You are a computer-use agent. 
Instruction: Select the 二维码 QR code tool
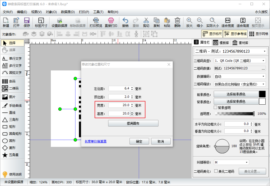[x=13, y=88]
